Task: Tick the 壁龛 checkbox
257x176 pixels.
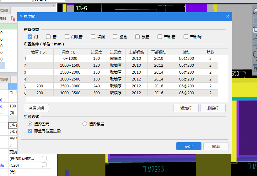Action: point(115,37)
